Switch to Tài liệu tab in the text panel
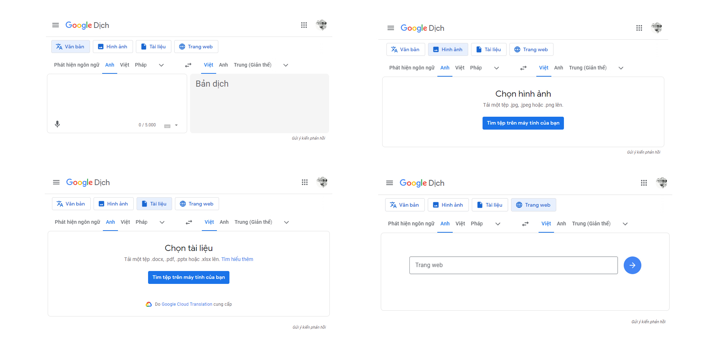This screenshot has width=717, height=358. coord(153,47)
